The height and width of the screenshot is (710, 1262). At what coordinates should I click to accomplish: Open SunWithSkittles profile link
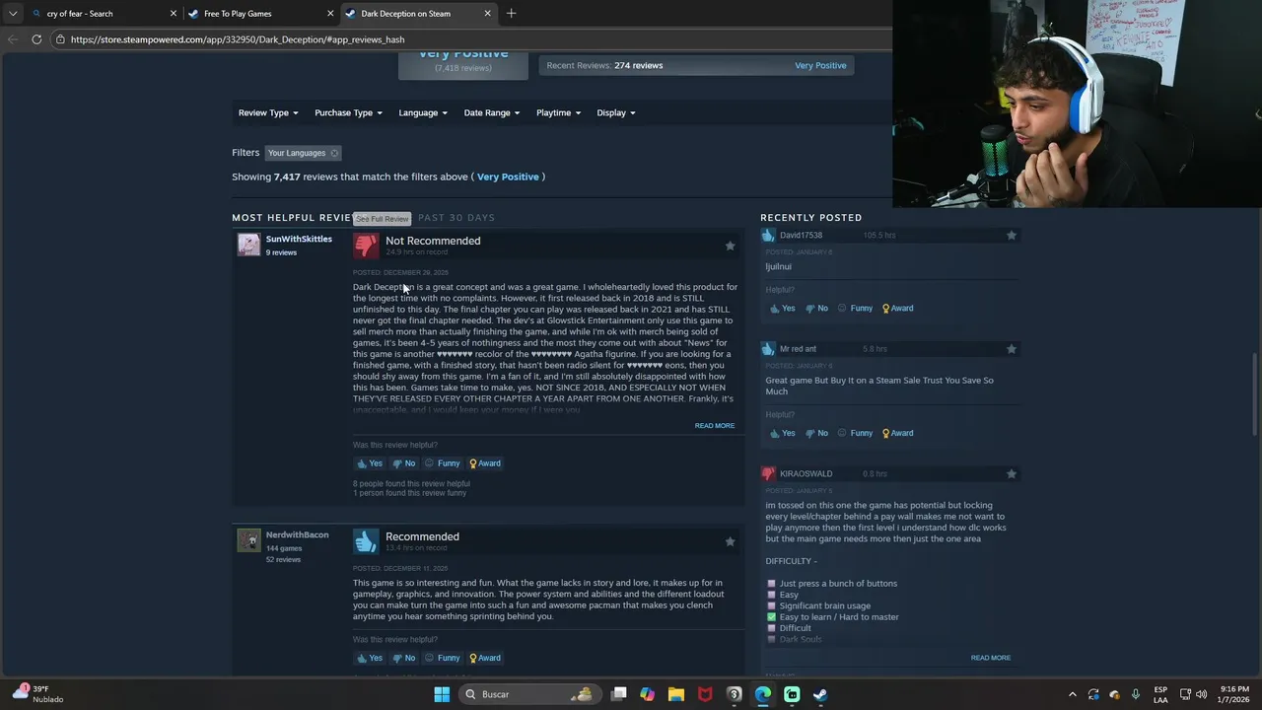click(x=299, y=239)
